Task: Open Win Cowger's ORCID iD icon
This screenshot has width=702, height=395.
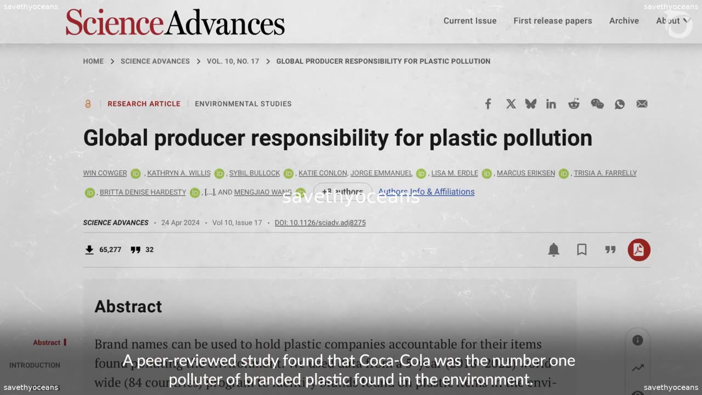Action: tap(135, 173)
